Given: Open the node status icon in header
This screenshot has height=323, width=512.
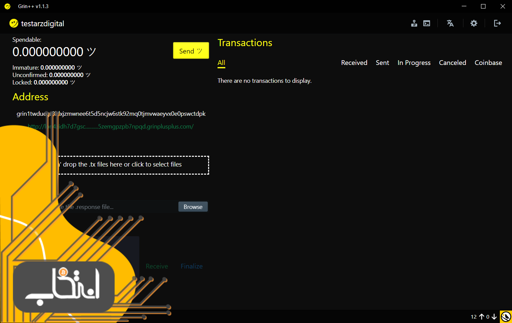Looking at the screenshot, I should click(x=414, y=23).
